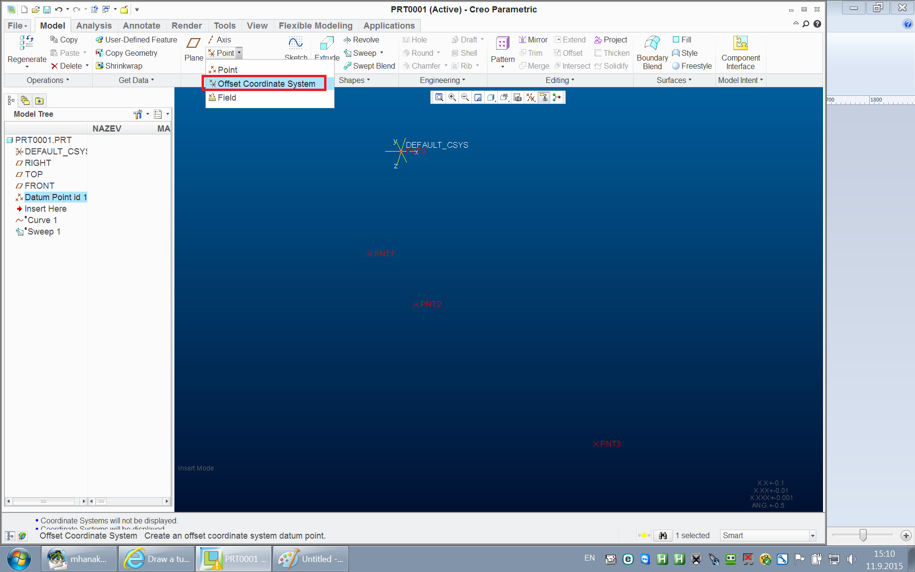Click the Swept Blend button
The height and width of the screenshot is (572, 915).
click(x=369, y=66)
